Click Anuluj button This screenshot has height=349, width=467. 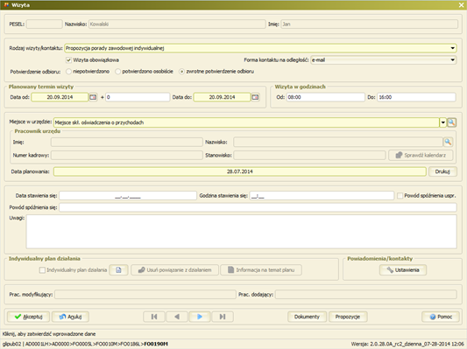(70, 317)
